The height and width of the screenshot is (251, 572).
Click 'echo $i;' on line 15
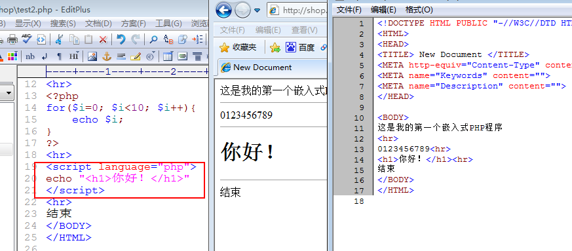click(98, 120)
